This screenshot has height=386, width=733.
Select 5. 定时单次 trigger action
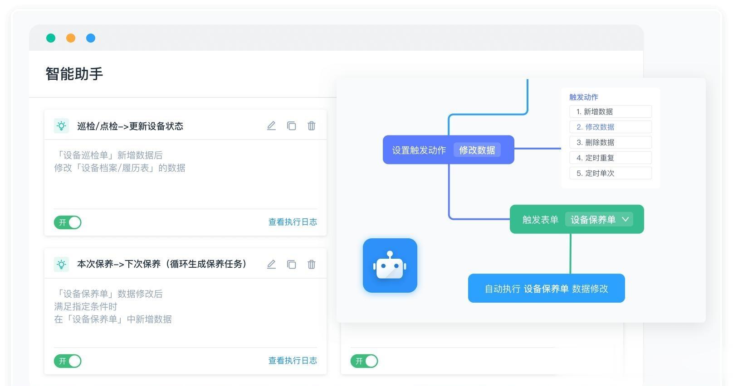[611, 173]
